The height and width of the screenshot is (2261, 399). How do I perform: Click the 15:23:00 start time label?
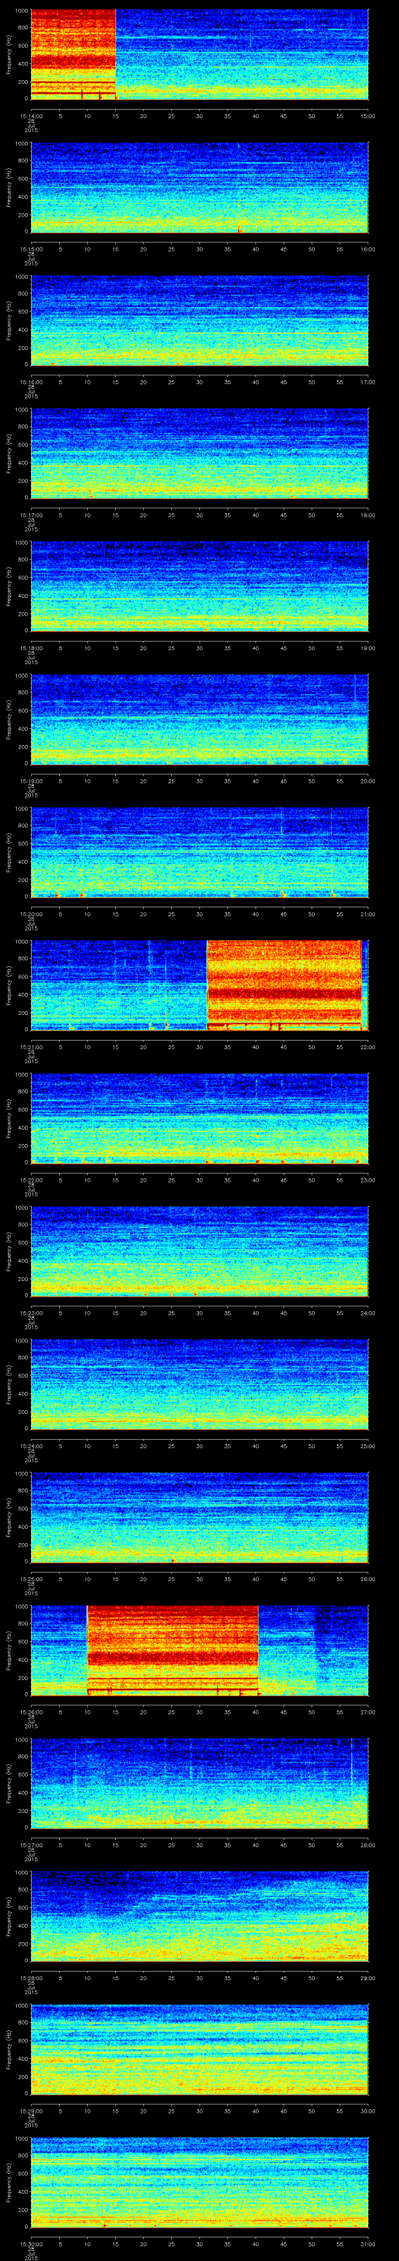(31, 1313)
